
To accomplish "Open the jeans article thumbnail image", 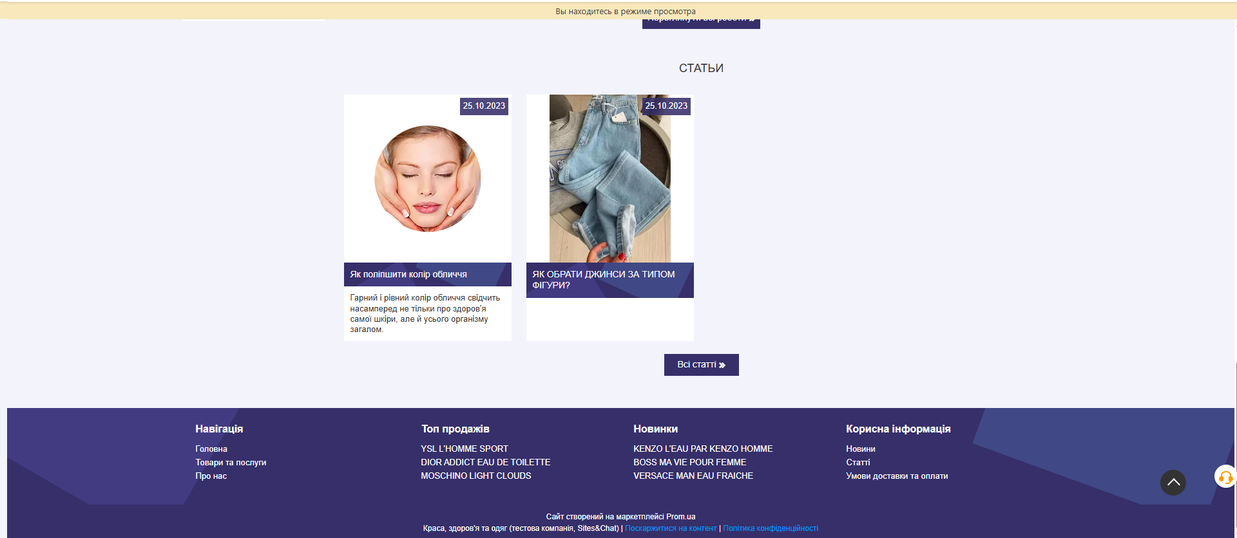I will pos(609,179).
